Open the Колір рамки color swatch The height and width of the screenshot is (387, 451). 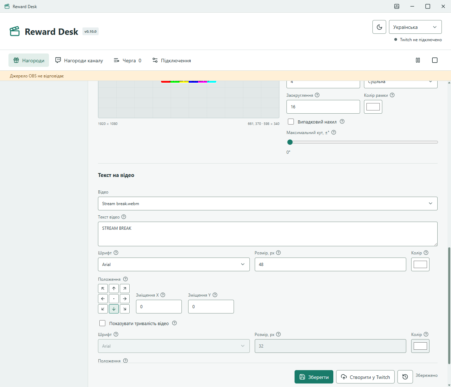pos(373,107)
